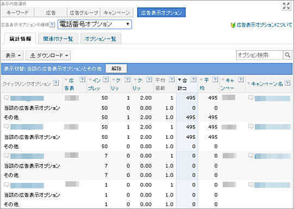Image resolution: width=294 pixels, height=209 pixels.
Task: Click comment icon of first option row
Action: 7,97
